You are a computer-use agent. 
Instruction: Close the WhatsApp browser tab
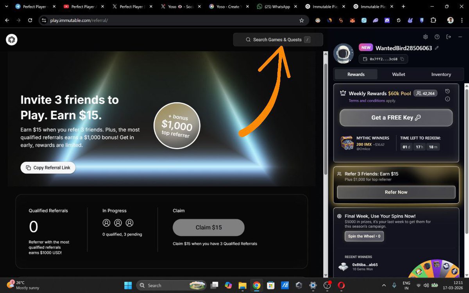coord(295,7)
